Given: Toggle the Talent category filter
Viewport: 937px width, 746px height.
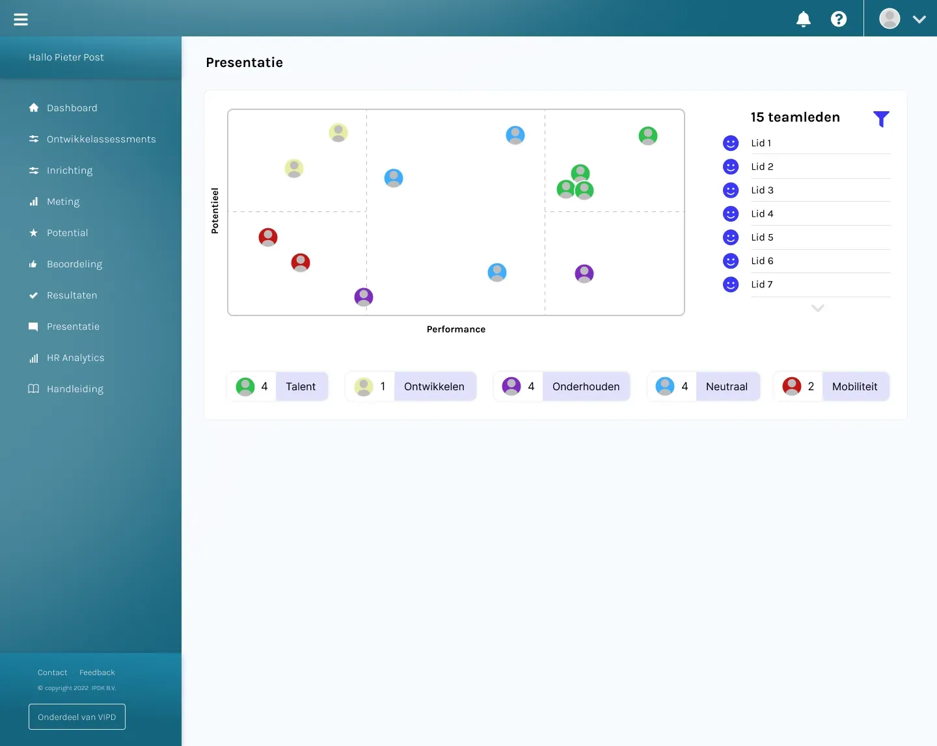Looking at the screenshot, I should click(x=301, y=386).
